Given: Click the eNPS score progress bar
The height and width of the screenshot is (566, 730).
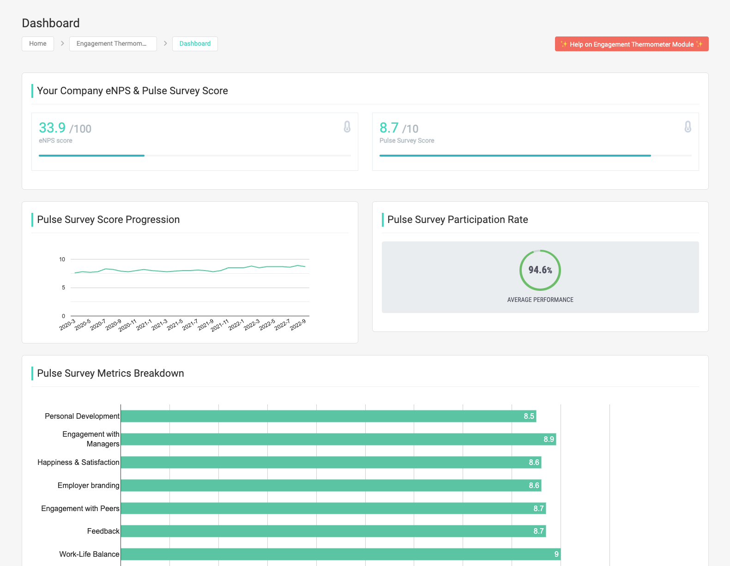Looking at the screenshot, I should [195, 156].
